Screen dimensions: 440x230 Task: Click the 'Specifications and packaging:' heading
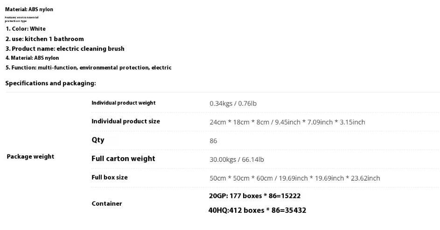(50, 84)
